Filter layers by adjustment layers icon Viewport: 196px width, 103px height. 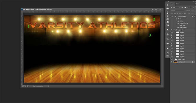click(185, 8)
